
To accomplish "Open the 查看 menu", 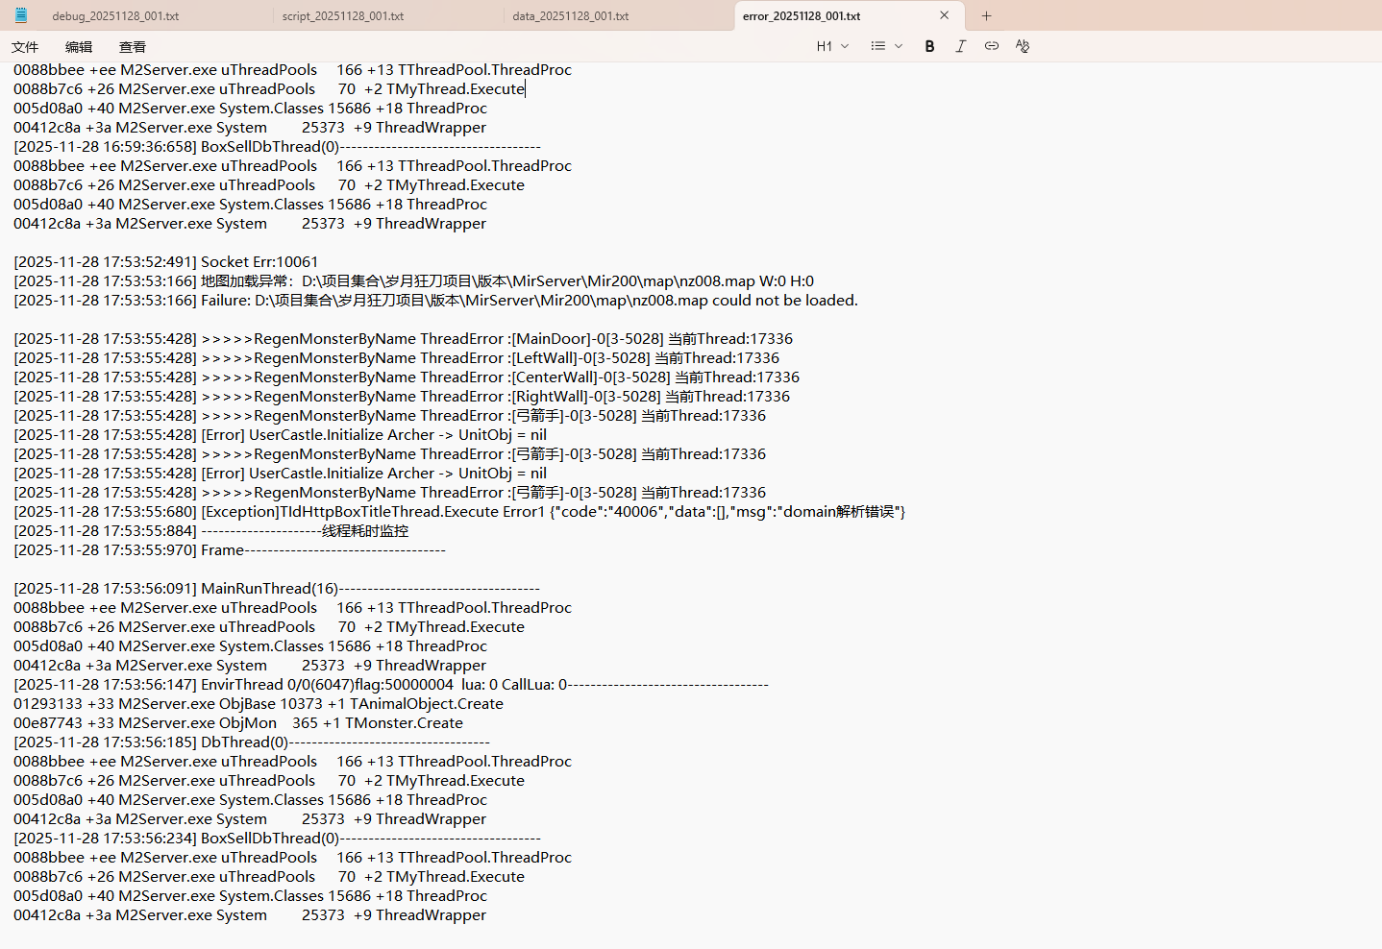I will 133,47.
